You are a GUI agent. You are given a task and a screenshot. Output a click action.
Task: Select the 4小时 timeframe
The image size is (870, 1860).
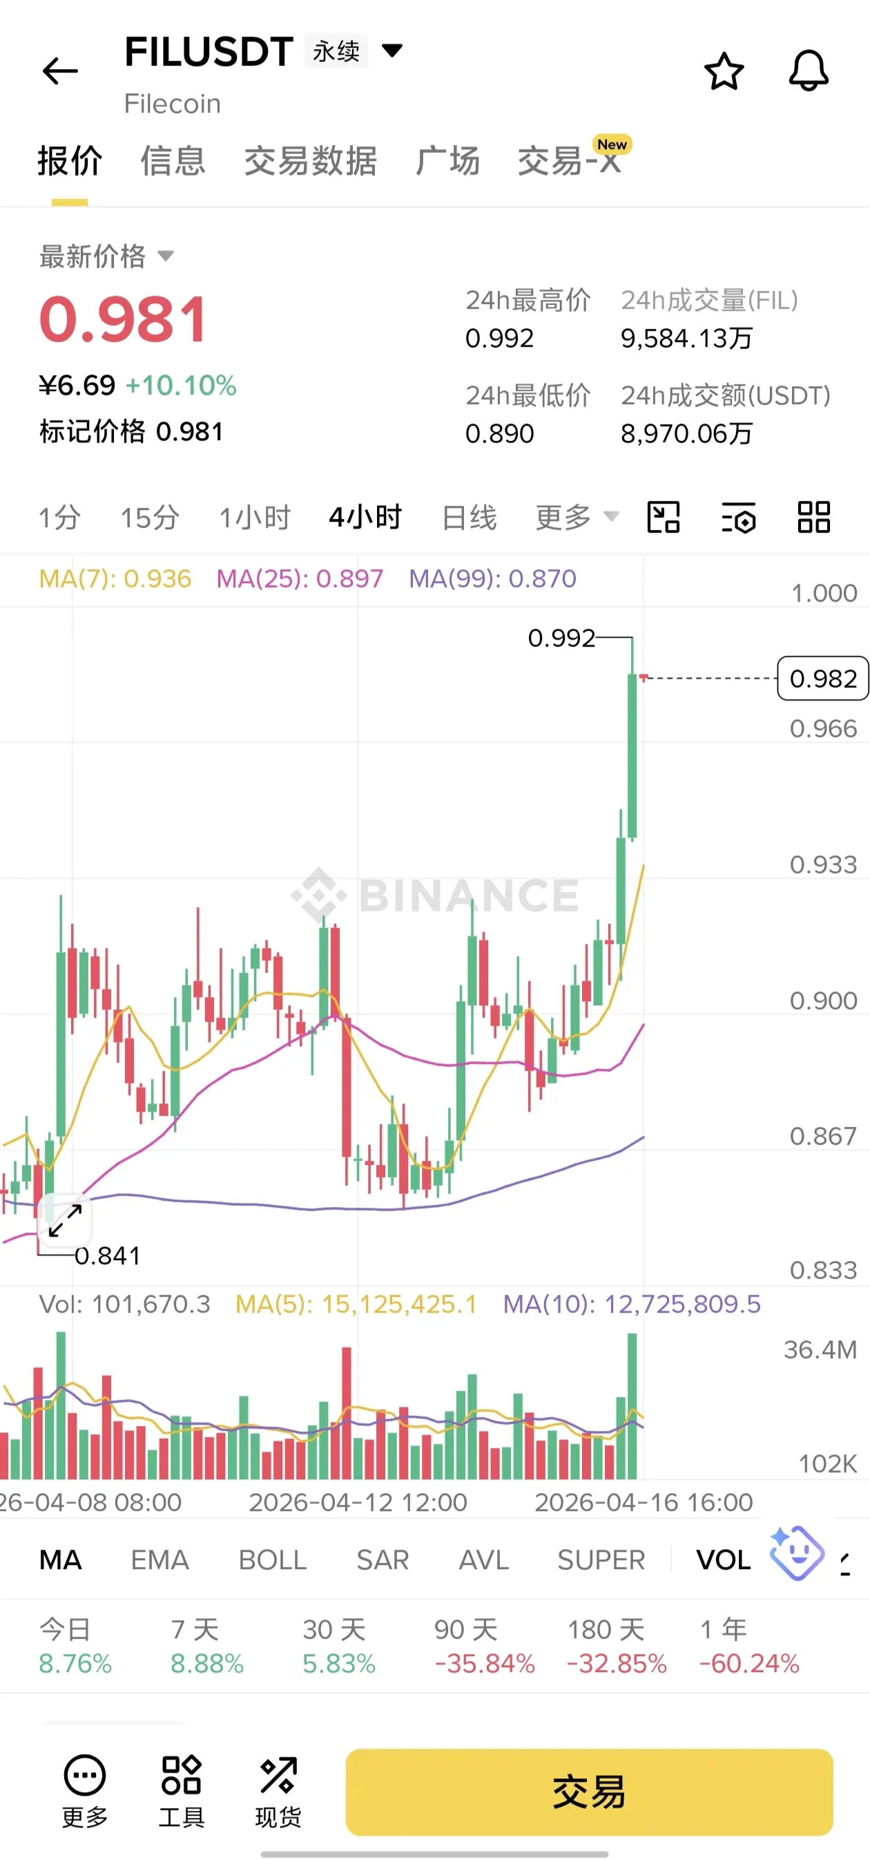pos(365,517)
